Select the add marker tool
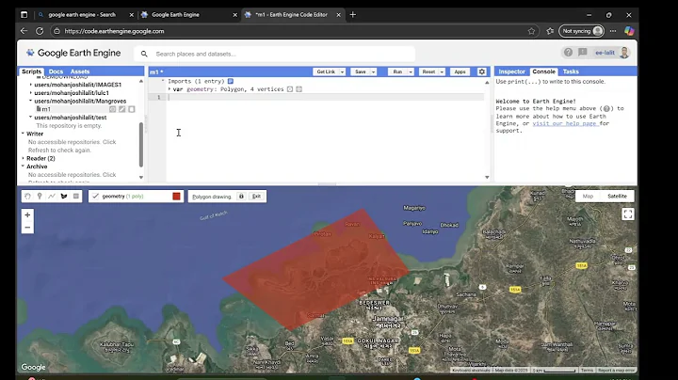Viewport: 678px width, 380px height. pyautogui.click(x=40, y=196)
